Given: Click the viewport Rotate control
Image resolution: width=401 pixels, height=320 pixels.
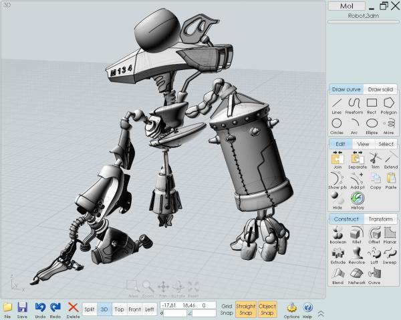Looking at the screenshot, I should tap(178, 289).
